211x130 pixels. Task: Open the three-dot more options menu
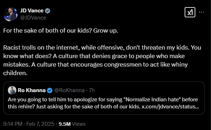201,12
